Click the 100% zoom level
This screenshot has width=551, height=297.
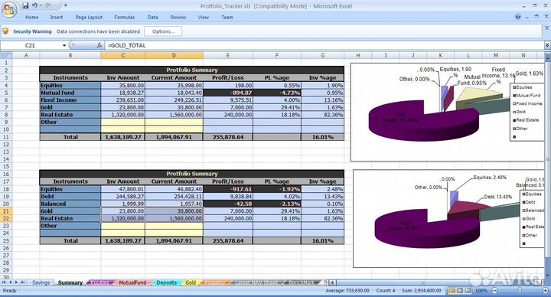pyautogui.click(x=481, y=291)
